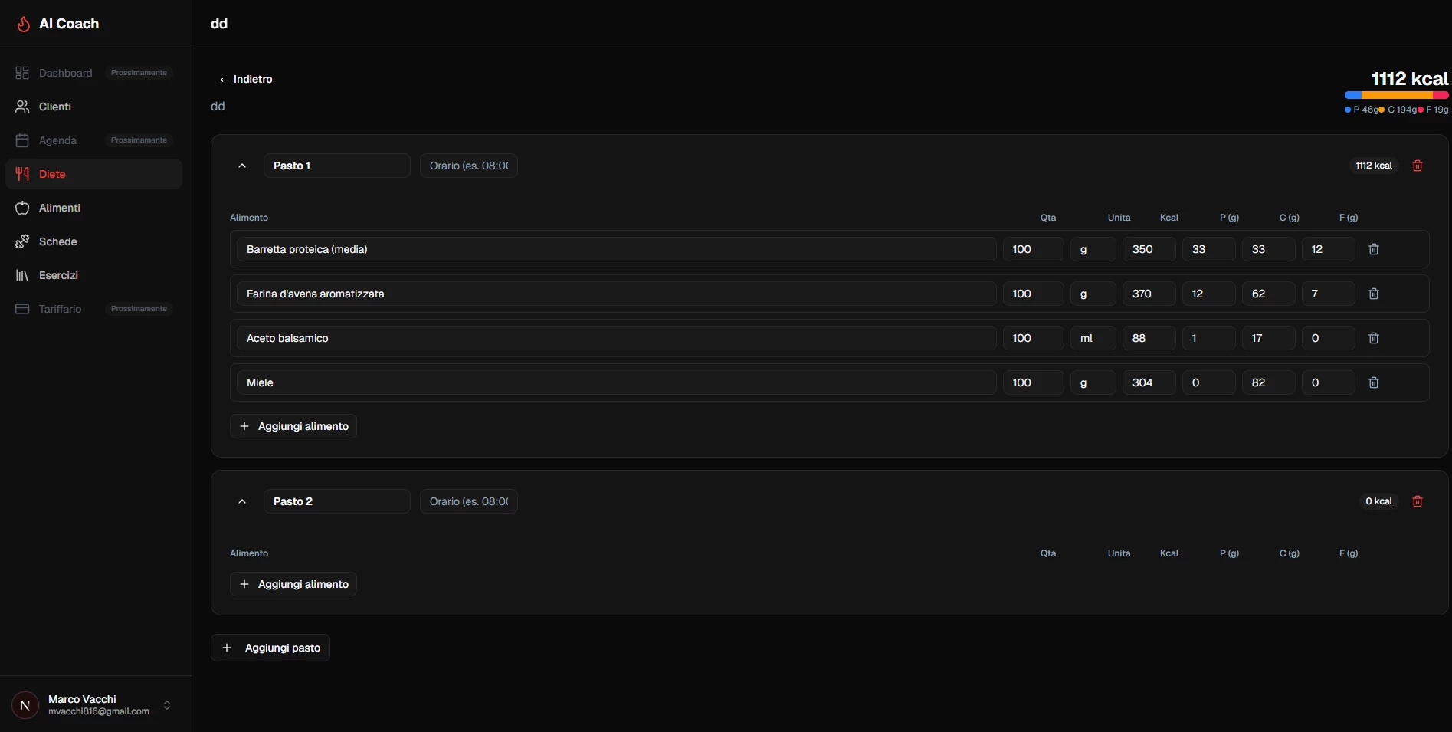Open unit dropdown for Aceto balsamico
The width and height of the screenshot is (1452, 732).
pyautogui.click(x=1092, y=338)
